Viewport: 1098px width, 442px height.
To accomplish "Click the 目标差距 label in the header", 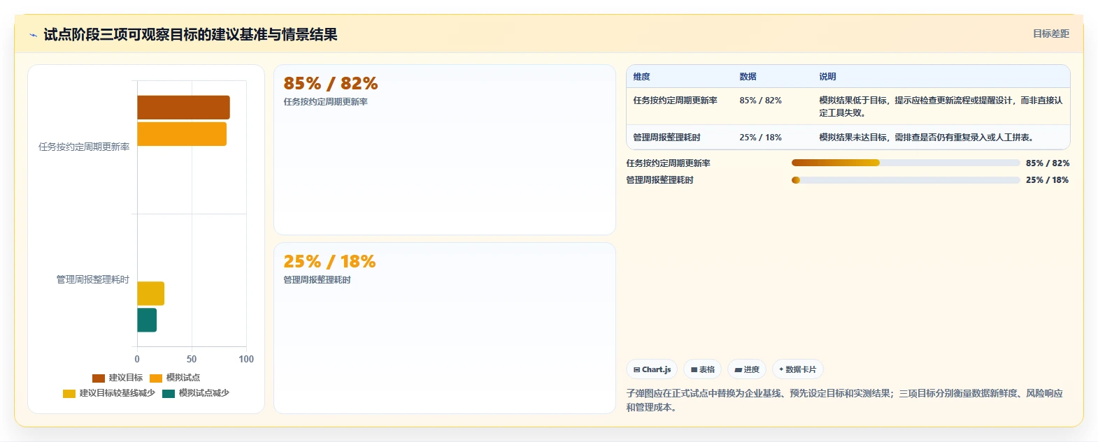I will 1051,34.
